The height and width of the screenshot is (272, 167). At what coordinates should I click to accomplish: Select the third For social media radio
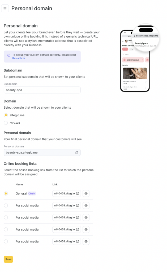click(x=6, y=229)
